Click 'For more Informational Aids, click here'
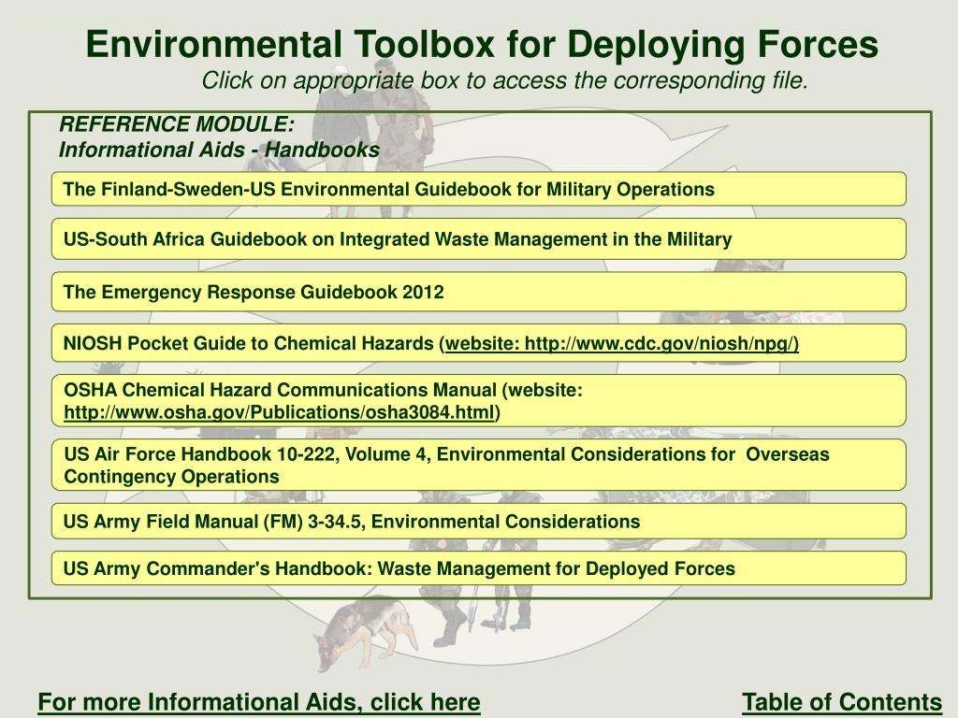 [x=259, y=702]
